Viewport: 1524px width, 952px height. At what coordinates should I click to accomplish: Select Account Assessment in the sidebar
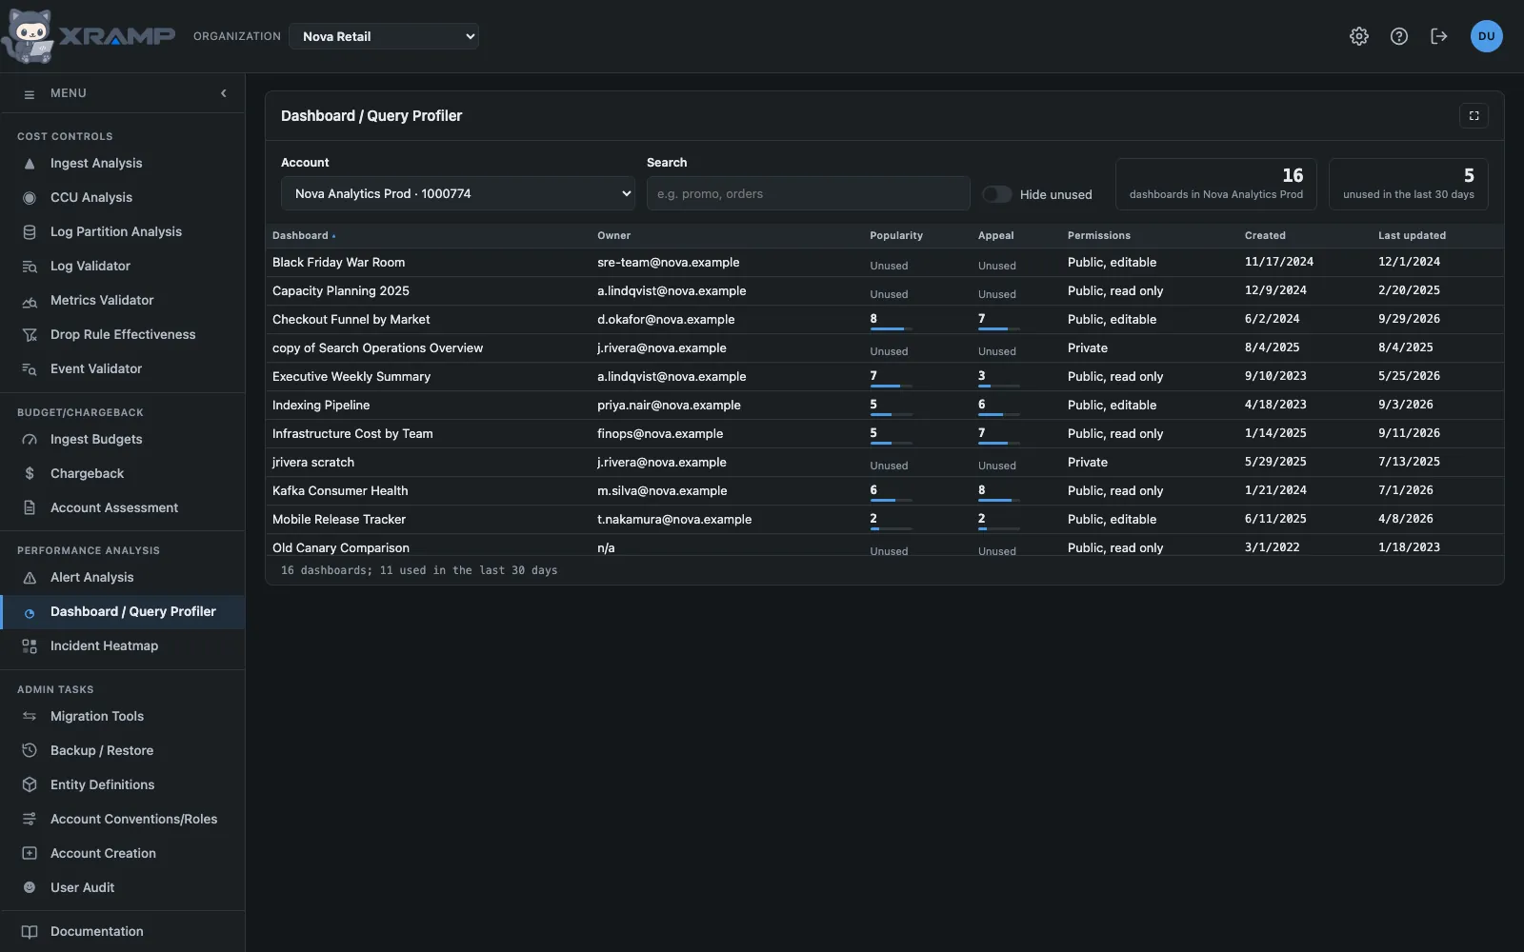click(x=122, y=508)
